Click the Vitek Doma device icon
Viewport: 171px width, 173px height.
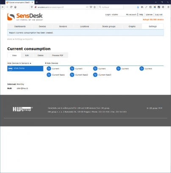(10, 69)
